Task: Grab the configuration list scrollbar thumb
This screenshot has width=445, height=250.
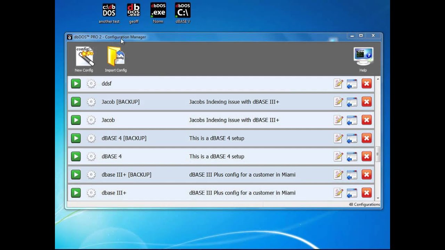Action: [378, 154]
